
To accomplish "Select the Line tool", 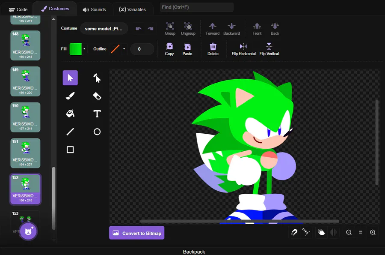I will (70, 132).
